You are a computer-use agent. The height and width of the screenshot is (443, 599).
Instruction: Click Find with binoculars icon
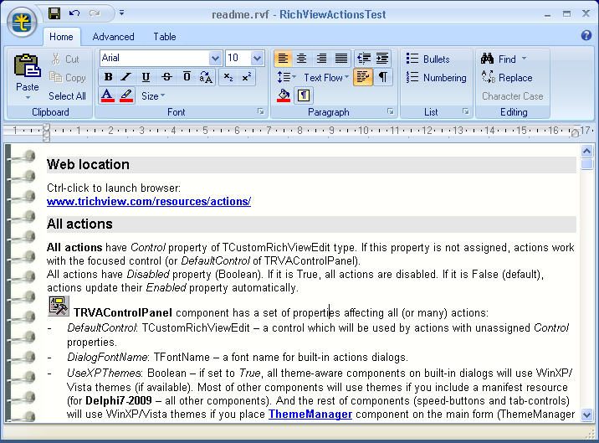[x=499, y=59]
